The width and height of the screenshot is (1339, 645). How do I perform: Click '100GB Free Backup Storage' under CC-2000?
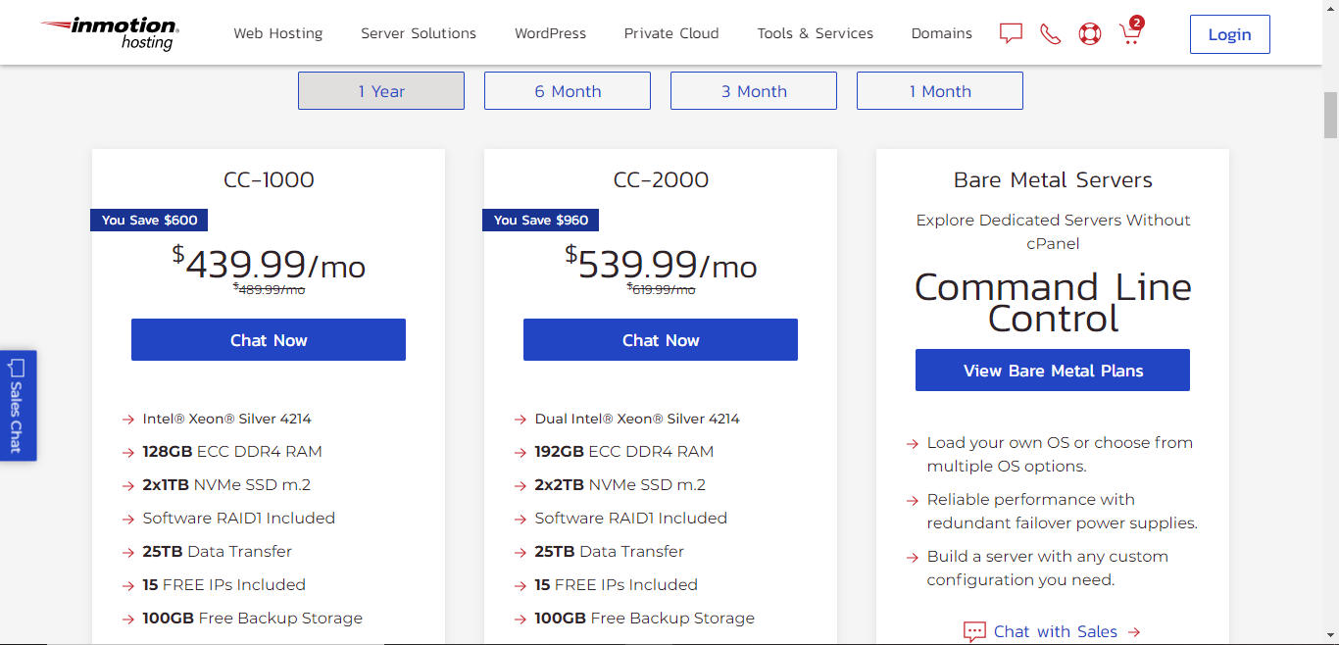[644, 619]
